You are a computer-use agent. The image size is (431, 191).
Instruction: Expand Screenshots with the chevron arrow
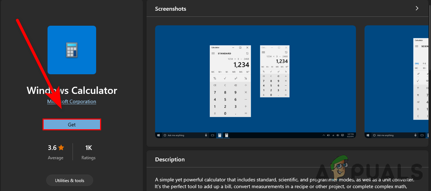417,8
